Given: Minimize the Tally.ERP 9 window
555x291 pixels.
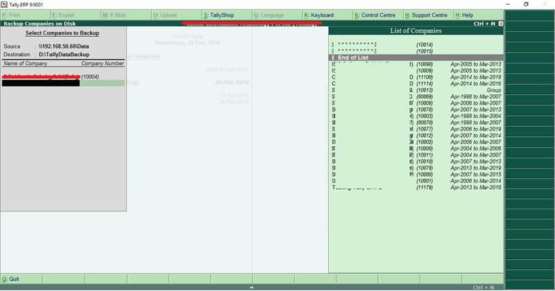Looking at the screenshot, I should 508,4.
